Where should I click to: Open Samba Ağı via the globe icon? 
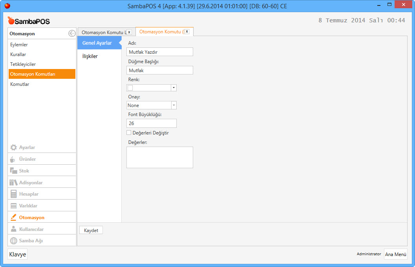click(x=13, y=241)
